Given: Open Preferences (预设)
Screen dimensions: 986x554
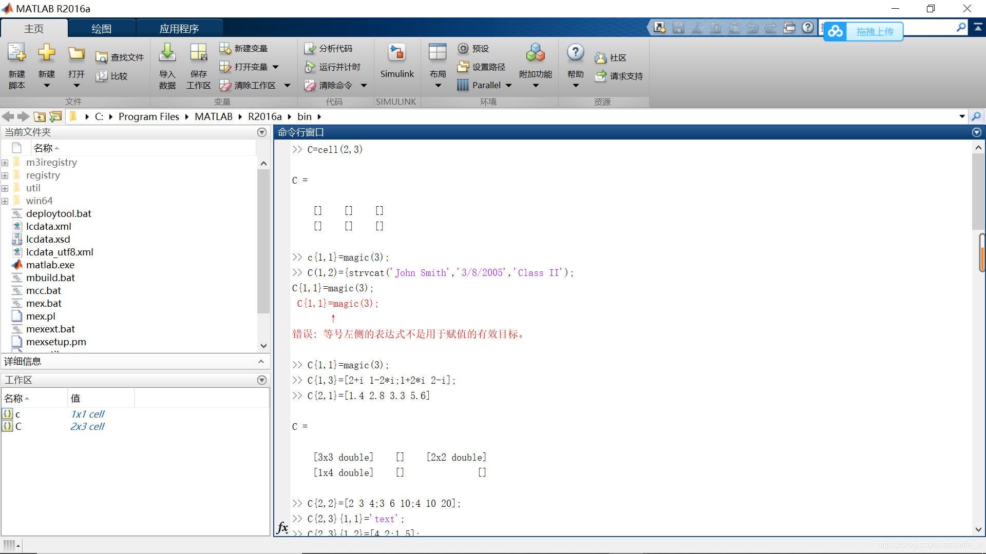Looking at the screenshot, I should 473,48.
